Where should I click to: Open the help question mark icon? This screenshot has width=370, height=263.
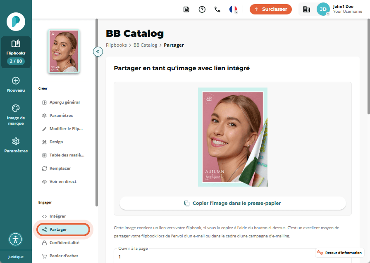tap(202, 9)
